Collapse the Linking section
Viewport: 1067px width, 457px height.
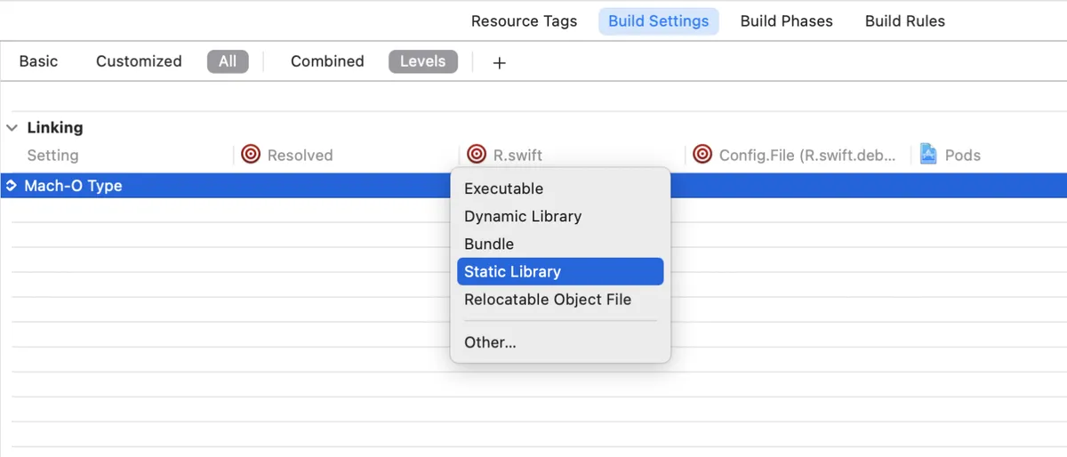click(x=12, y=128)
